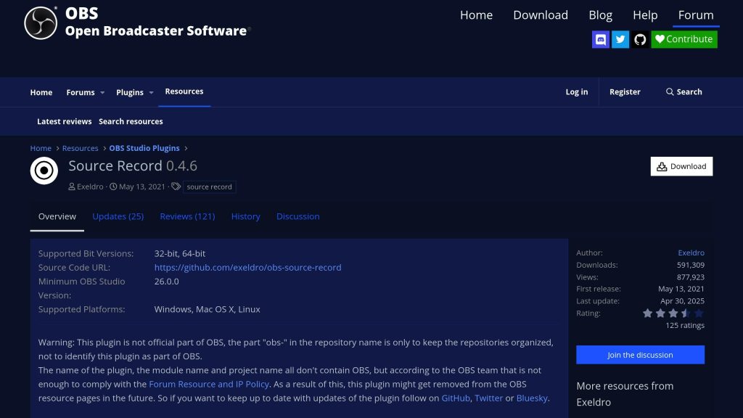Screen dimensions: 743x418
Task: Open the History tab
Action: coord(245,216)
